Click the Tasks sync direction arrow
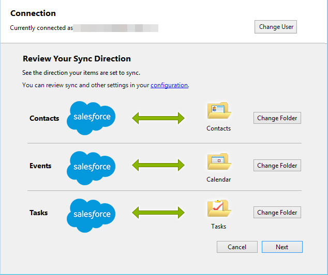Viewport: 328px width, 275px height. pyautogui.click(x=158, y=213)
